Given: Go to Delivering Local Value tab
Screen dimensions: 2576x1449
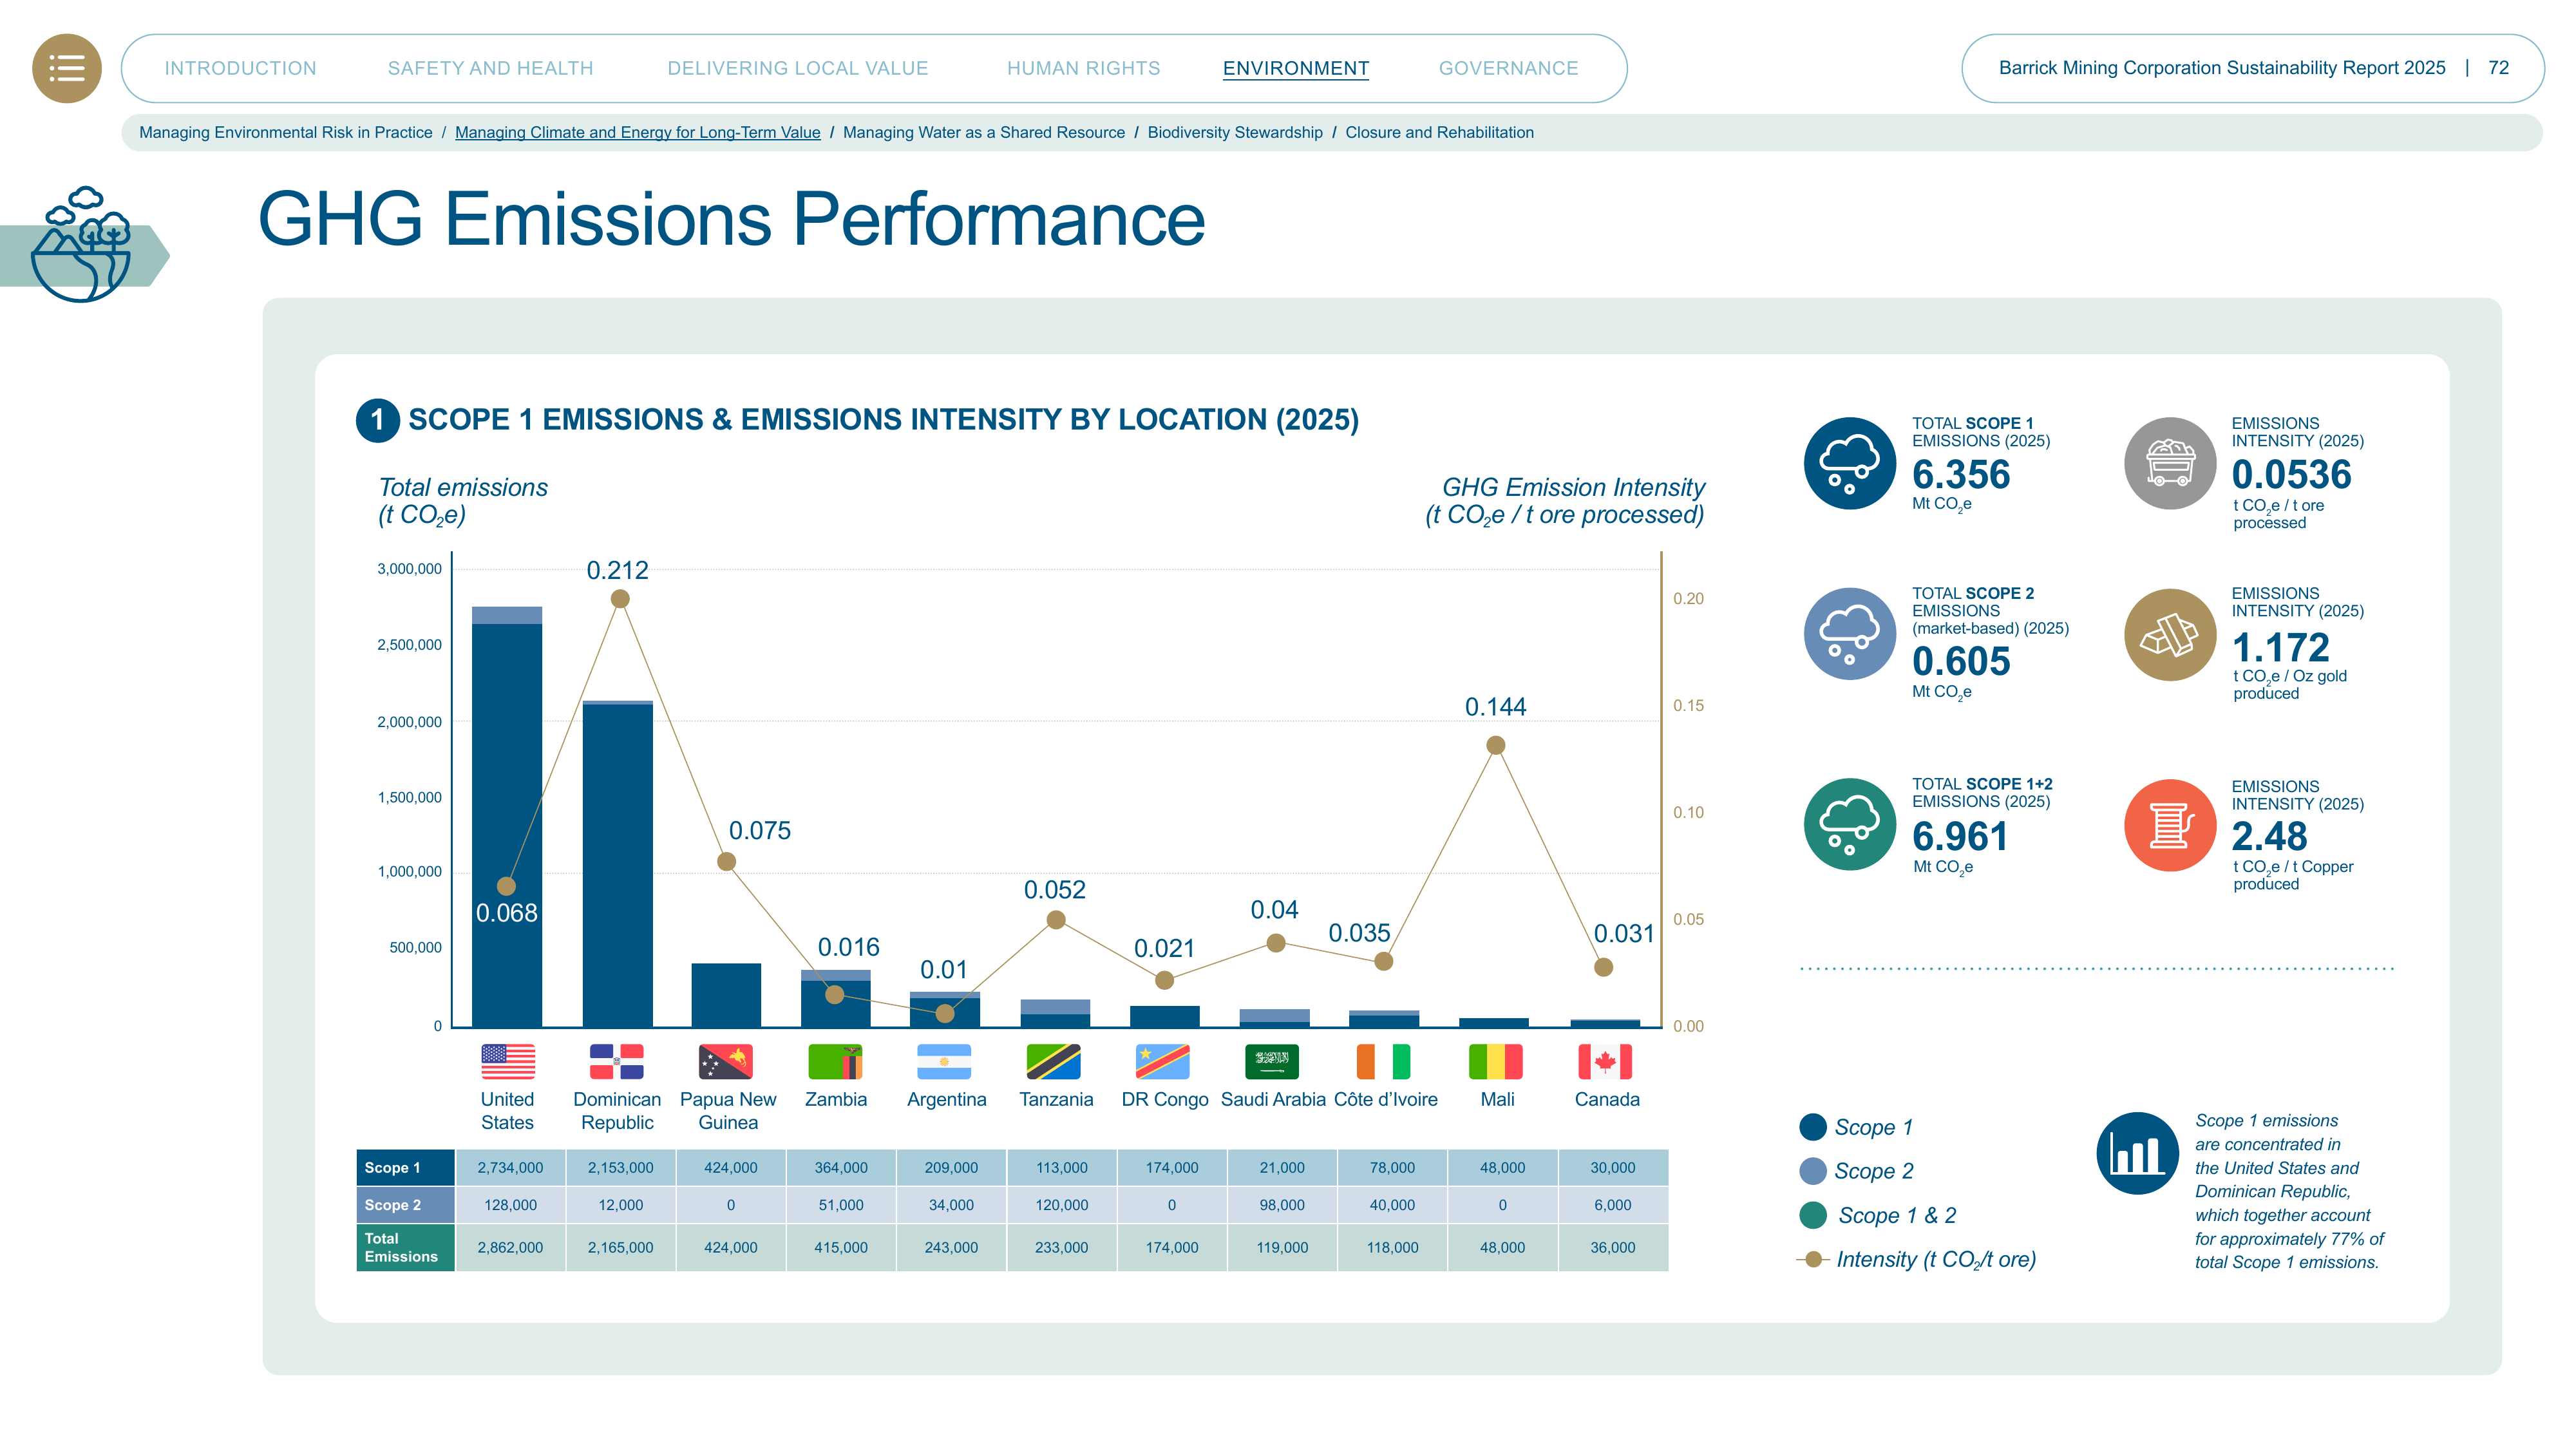Looking at the screenshot, I should point(798,68).
